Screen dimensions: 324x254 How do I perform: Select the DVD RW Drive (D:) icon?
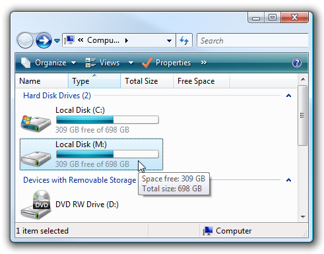[36, 205]
